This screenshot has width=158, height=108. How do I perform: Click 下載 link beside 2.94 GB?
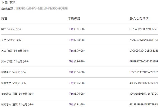pyautogui.click(x=71, y=61)
